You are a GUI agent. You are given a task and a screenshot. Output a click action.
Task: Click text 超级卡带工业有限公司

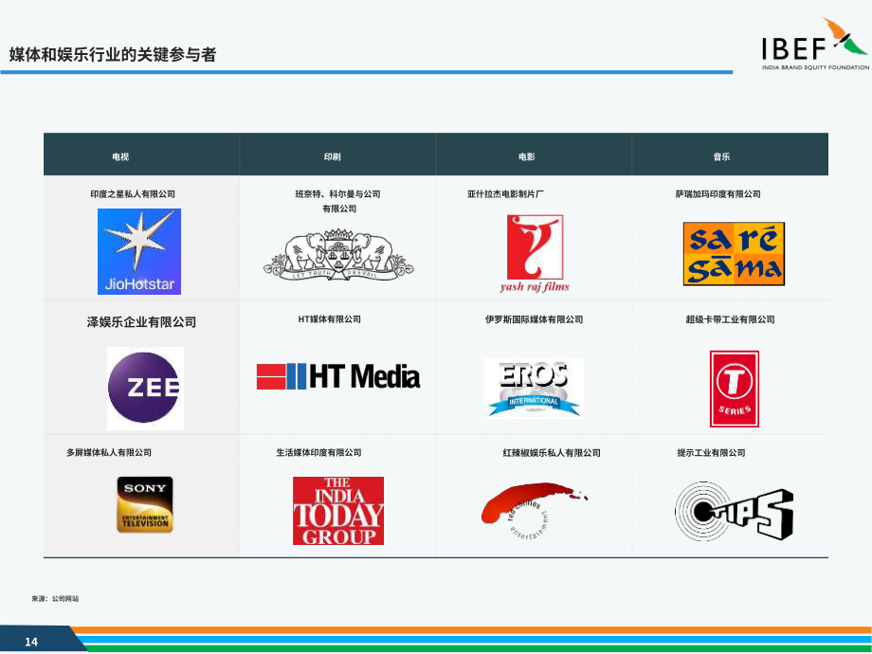click(730, 319)
